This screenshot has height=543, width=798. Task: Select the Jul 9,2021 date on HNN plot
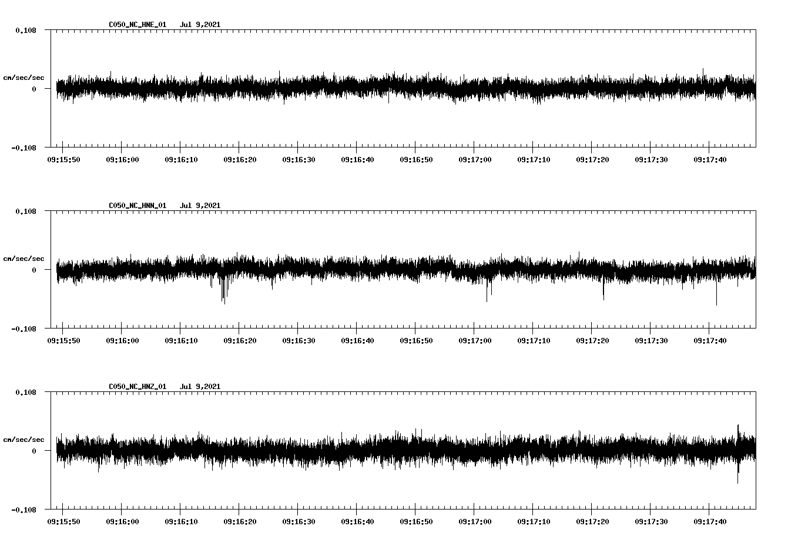click(200, 206)
